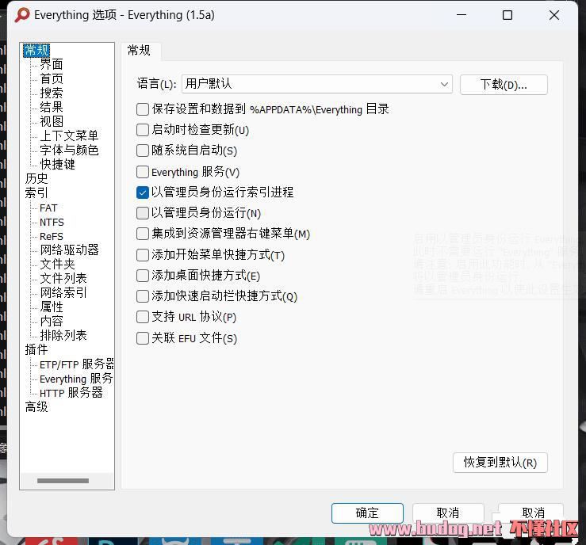Image resolution: width=586 pixels, height=545 pixels.
Task: Click the Everything magnifier icon in title bar
Action: point(22,15)
